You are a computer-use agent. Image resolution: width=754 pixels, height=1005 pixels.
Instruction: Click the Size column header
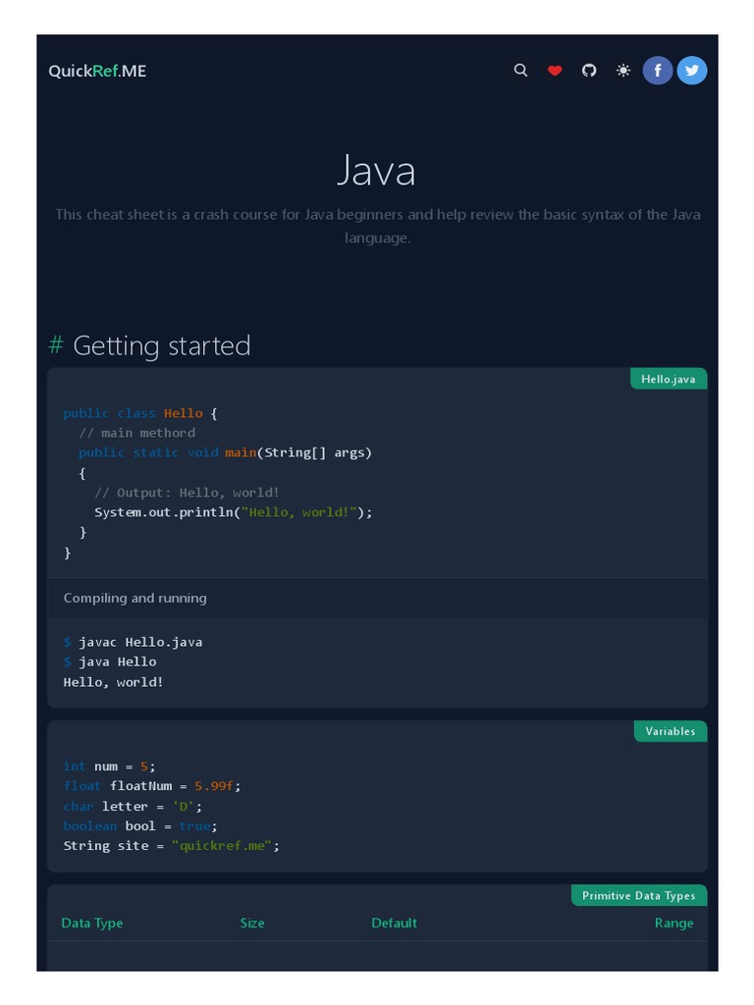tap(252, 923)
